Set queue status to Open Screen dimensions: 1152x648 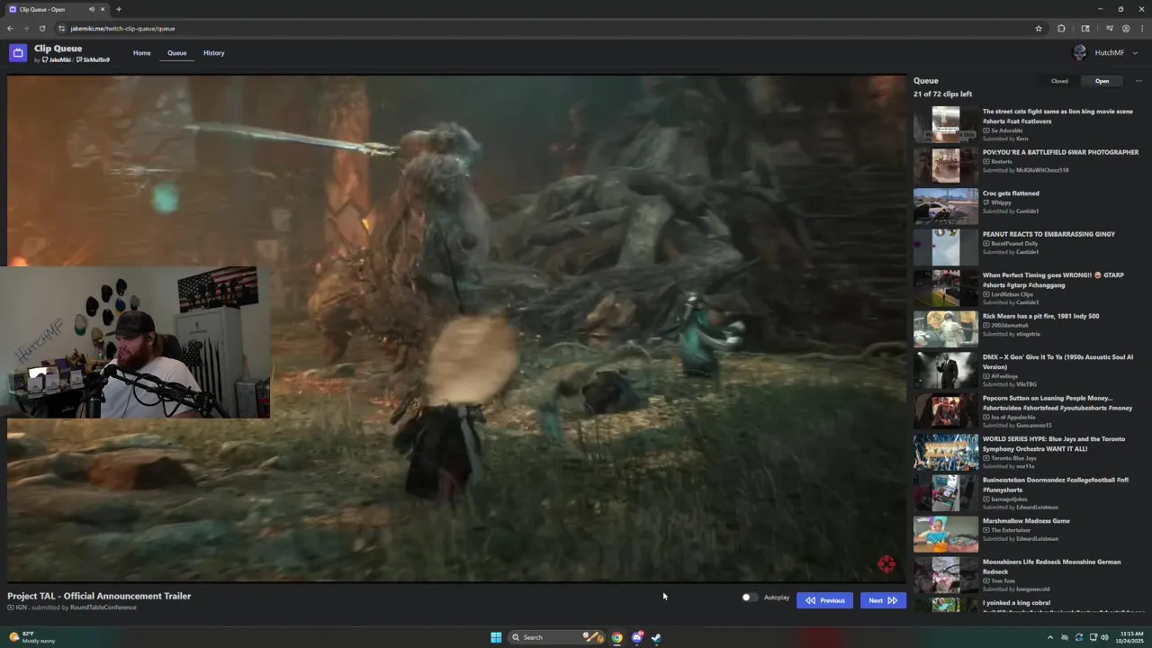pos(1102,81)
